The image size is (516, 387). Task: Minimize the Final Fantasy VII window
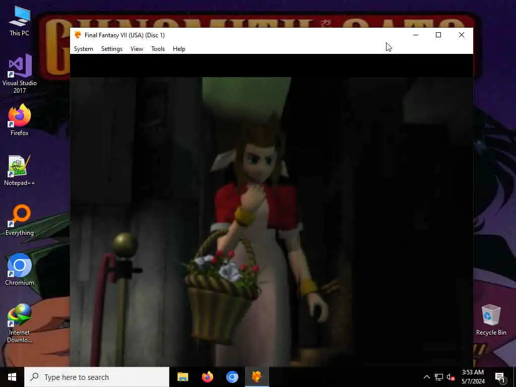416,35
